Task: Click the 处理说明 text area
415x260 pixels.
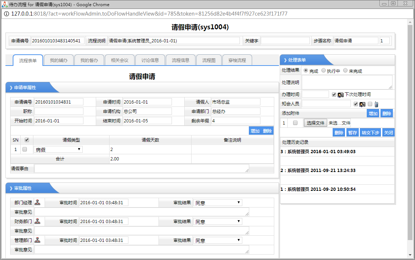Action: point(347,82)
